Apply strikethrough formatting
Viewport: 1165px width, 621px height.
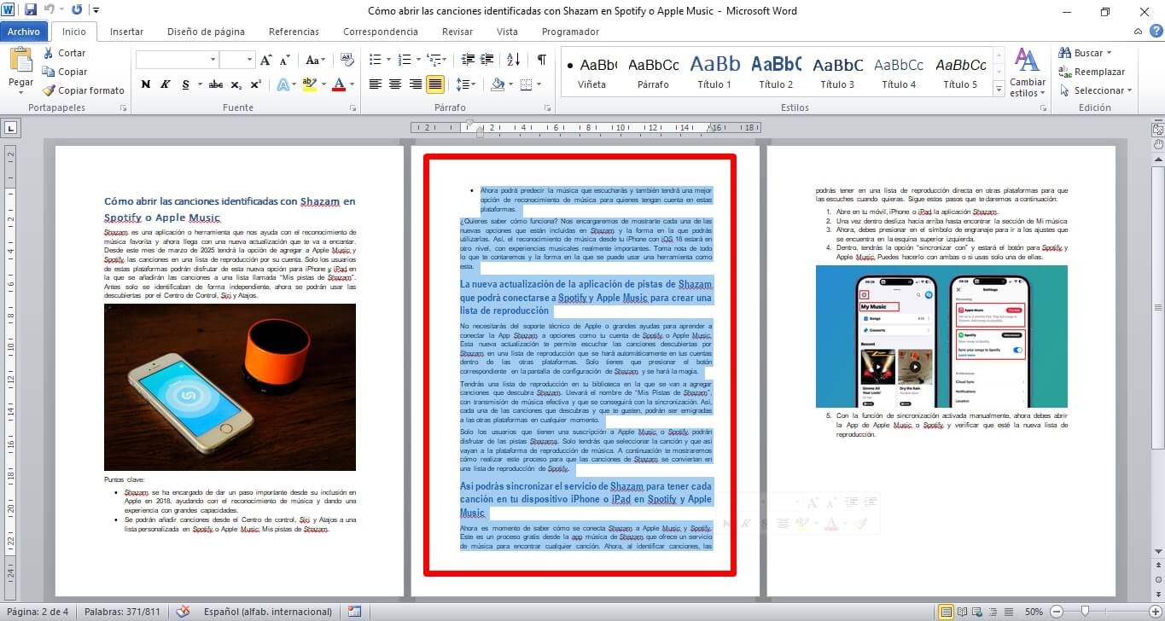click(216, 84)
